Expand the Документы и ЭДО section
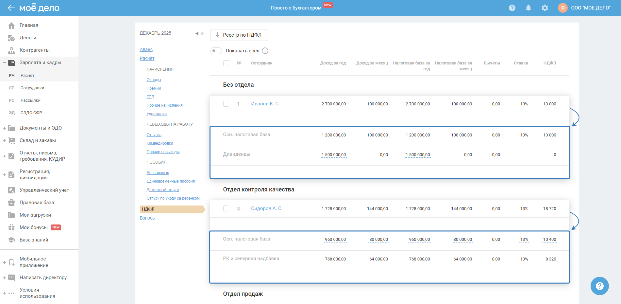The height and width of the screenshot is (304, 621). point(5,128)
